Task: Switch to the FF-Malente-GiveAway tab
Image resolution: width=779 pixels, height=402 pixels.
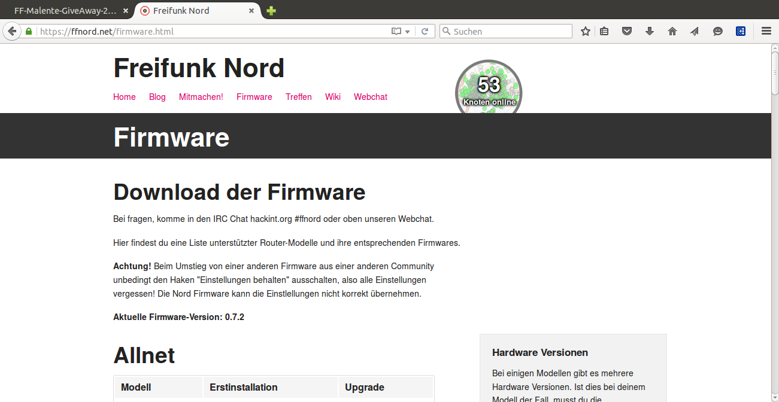Action: point(65,11)
